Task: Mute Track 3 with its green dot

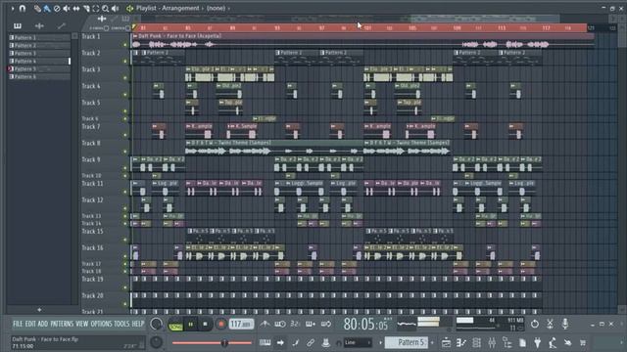Action: (125, 78)
